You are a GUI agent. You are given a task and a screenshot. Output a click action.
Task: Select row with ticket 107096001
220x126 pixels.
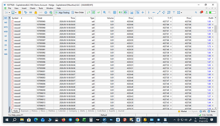113,71
